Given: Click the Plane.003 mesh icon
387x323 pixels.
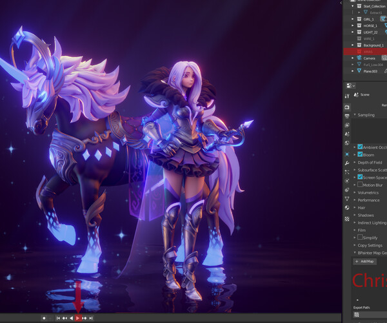Looking at the screenshot, I should 359,71.
